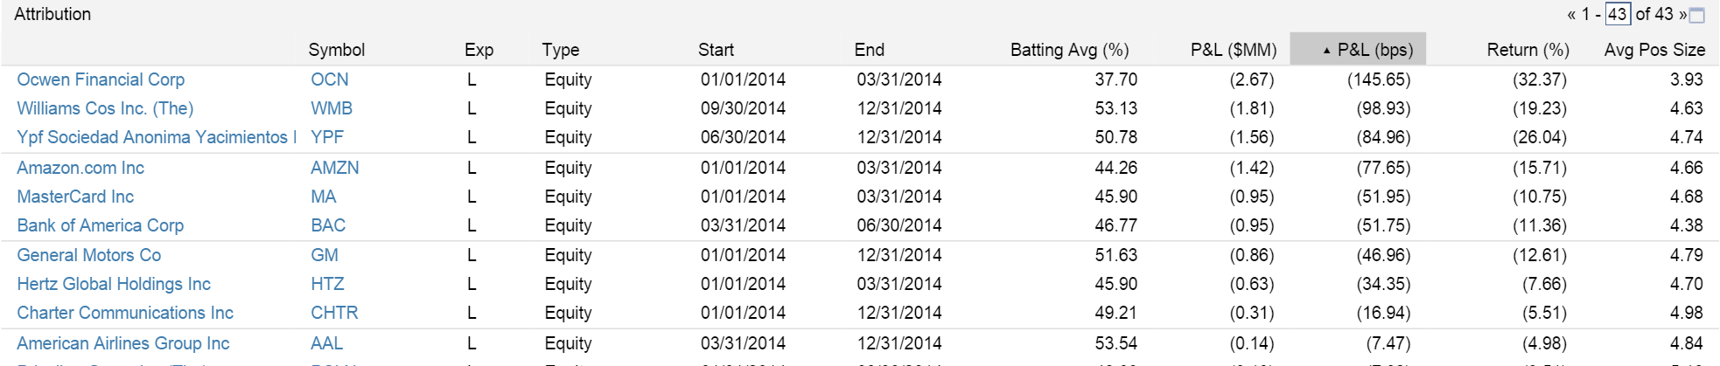The width and height of the screenshot is (1720, 366).
Task: Open the Ocwen Financial Corp link
Action: [x=101, y=79]
